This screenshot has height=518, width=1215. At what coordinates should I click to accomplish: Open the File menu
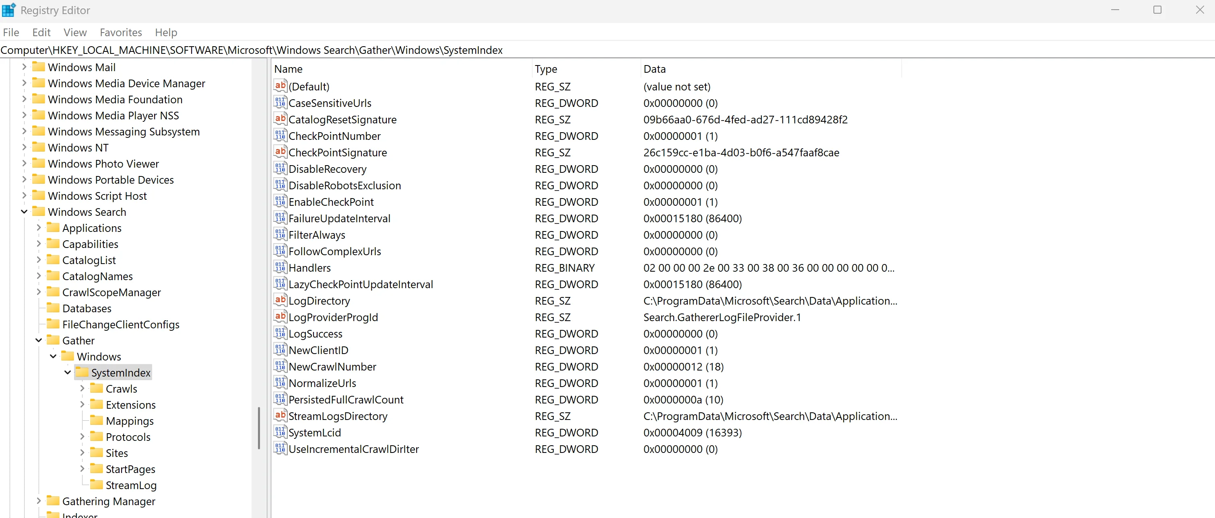pyautogui.click(x=11, y=32)
